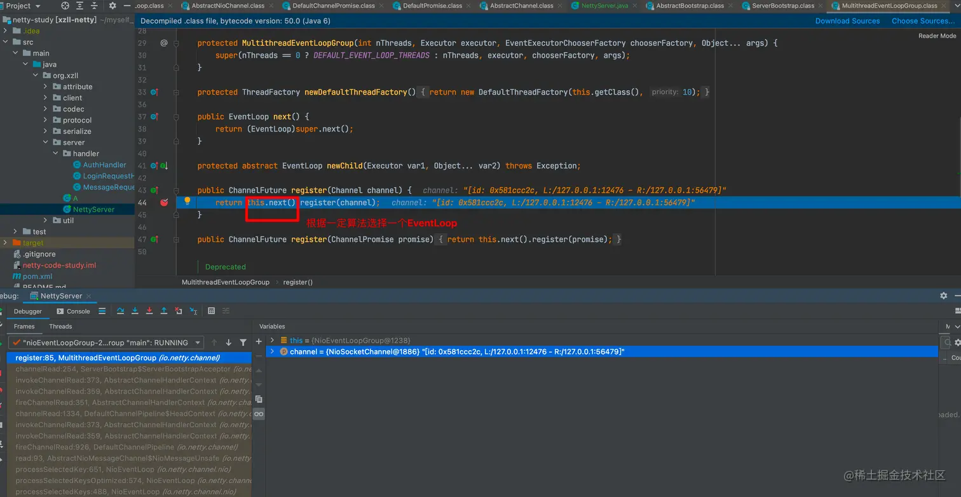Open the Evaluate Expression calculator icon
The image size is (961, 497).
211,311
